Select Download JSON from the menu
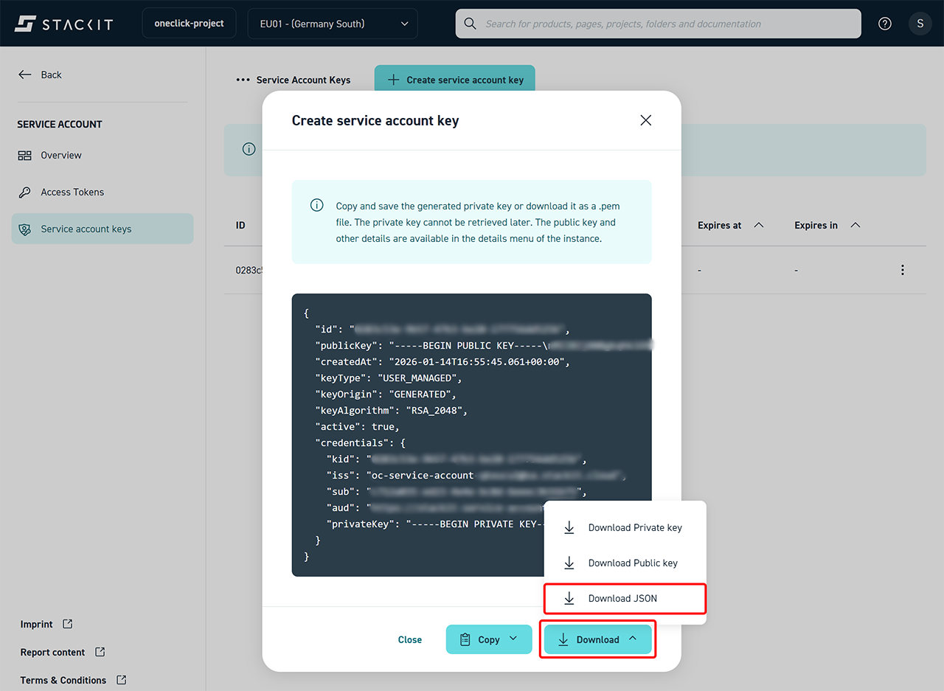 [622, 598]
